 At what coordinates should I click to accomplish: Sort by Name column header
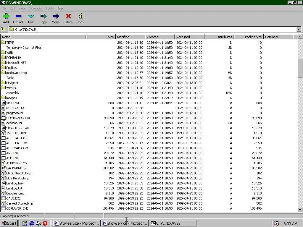tap(43, 37)
